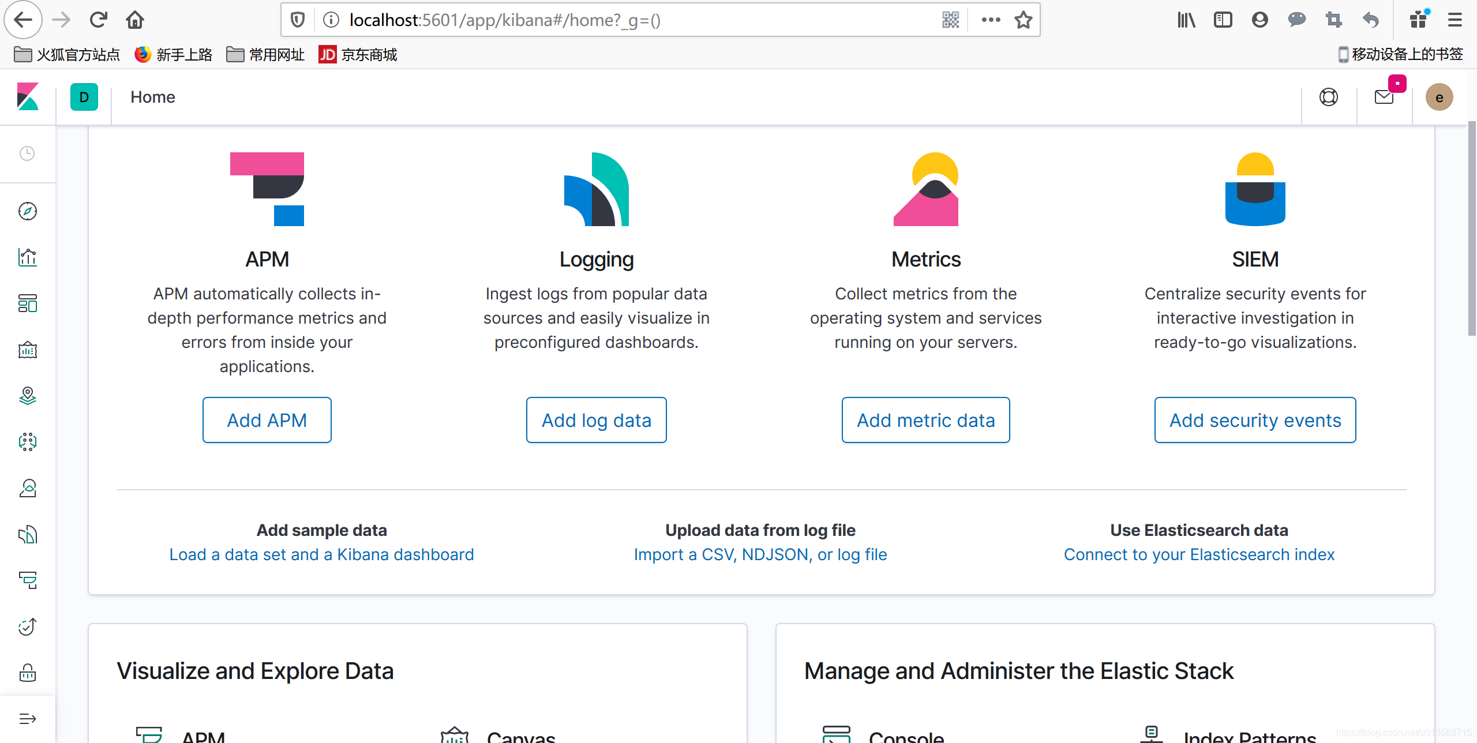Click the site information icon

pos(331,20)
